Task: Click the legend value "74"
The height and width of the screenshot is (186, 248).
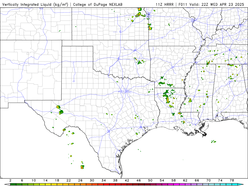Action: pos(220,180)
